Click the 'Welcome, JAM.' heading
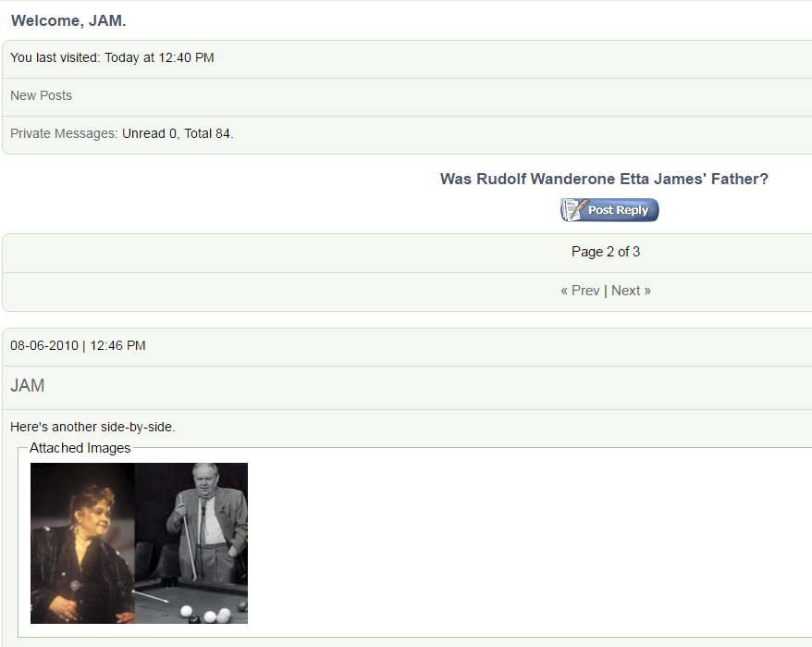Viewport: 812px width, 647px height. (x=68, y=20)
